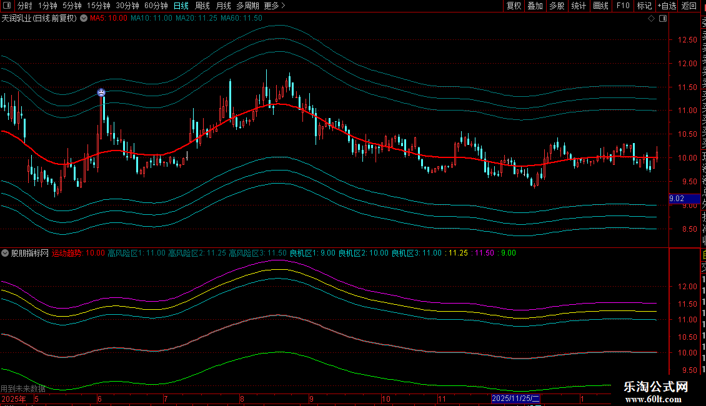Click the 叠加 overlay button
Image resolution: width=706 pixels, height=406 pixels.
tap(535, 6)
